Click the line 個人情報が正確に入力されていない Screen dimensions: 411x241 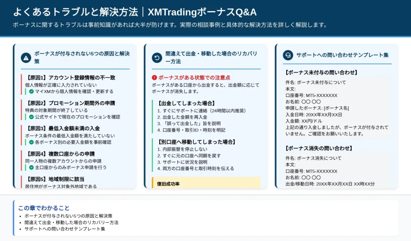coord(61,85)
